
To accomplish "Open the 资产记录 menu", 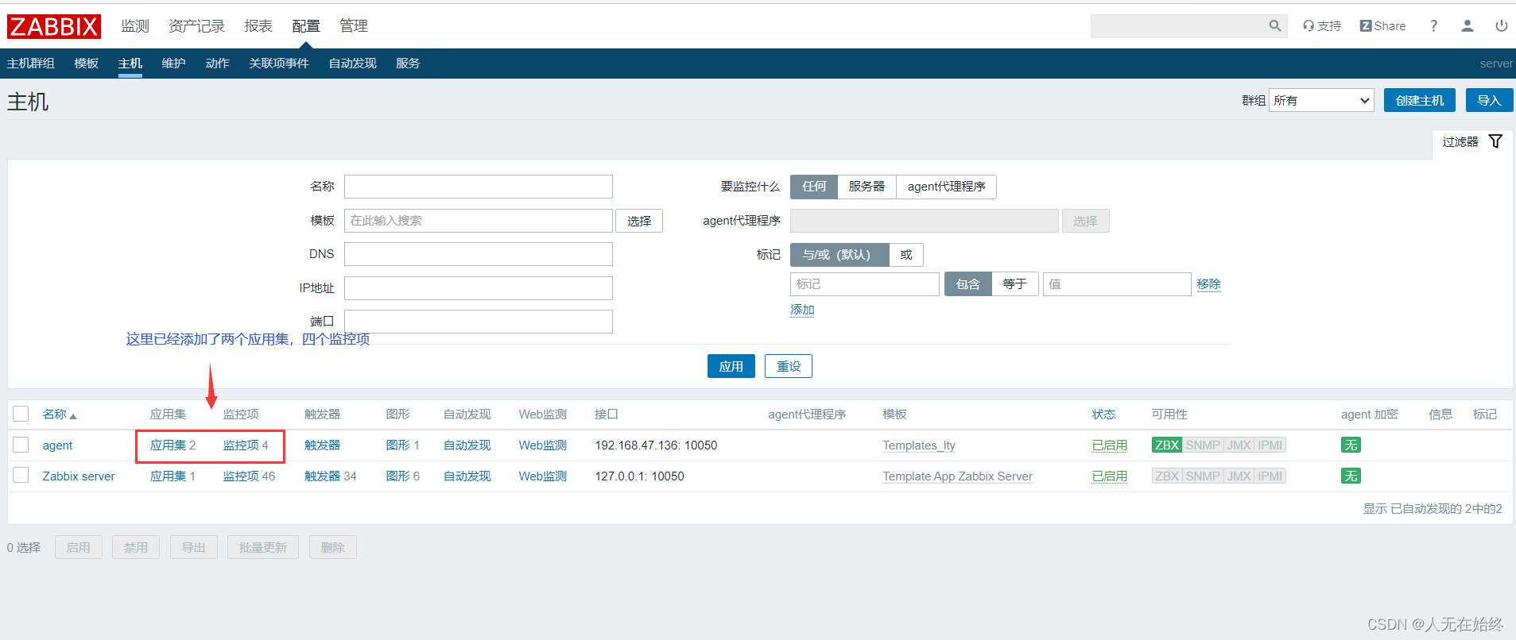I will [x=196, y=26].
